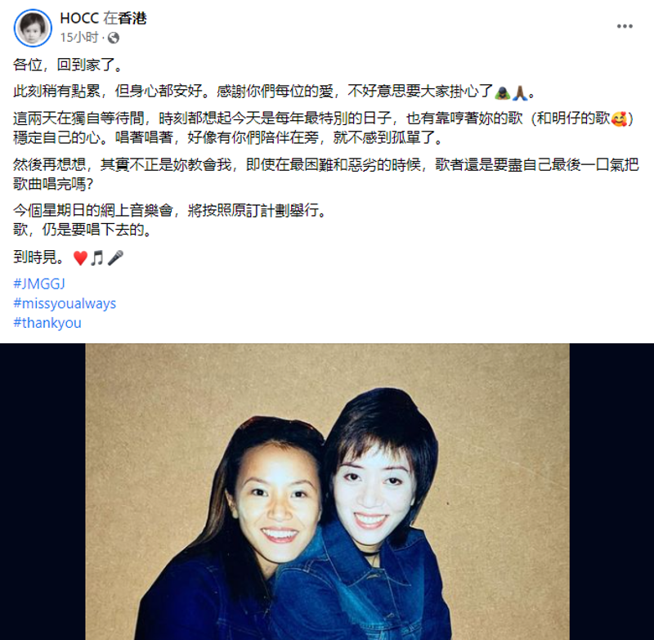Open the post options three-dot menu
The image size is (654, 640).
click(x=625, y=26)
